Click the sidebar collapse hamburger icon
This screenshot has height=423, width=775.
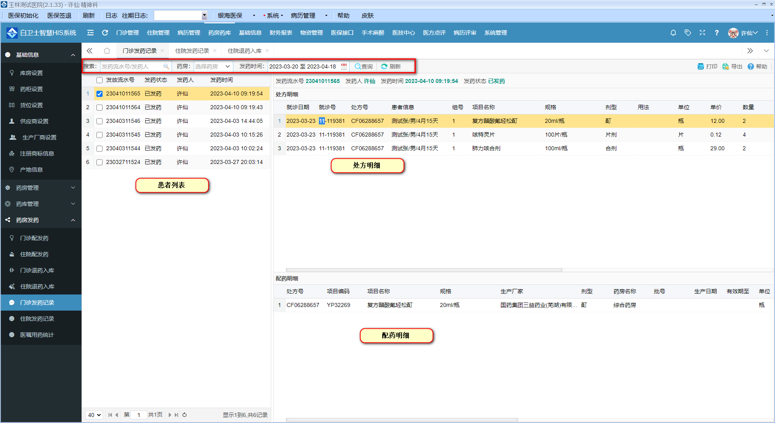point(90,33)
